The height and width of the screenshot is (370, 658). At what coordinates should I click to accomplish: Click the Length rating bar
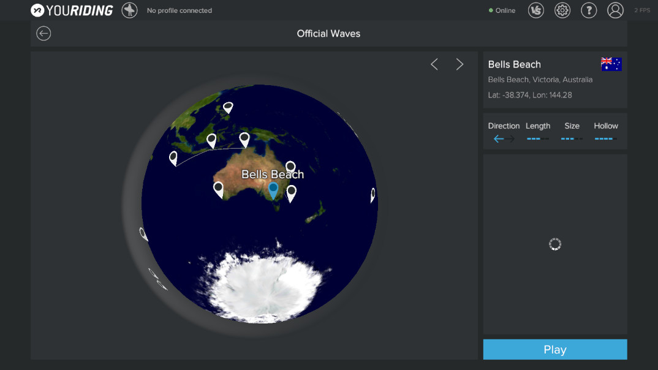pyautogui.click(x=538, y=139)
